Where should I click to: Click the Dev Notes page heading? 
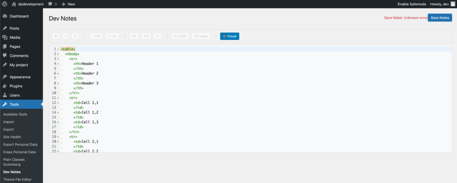pos(62,18)
